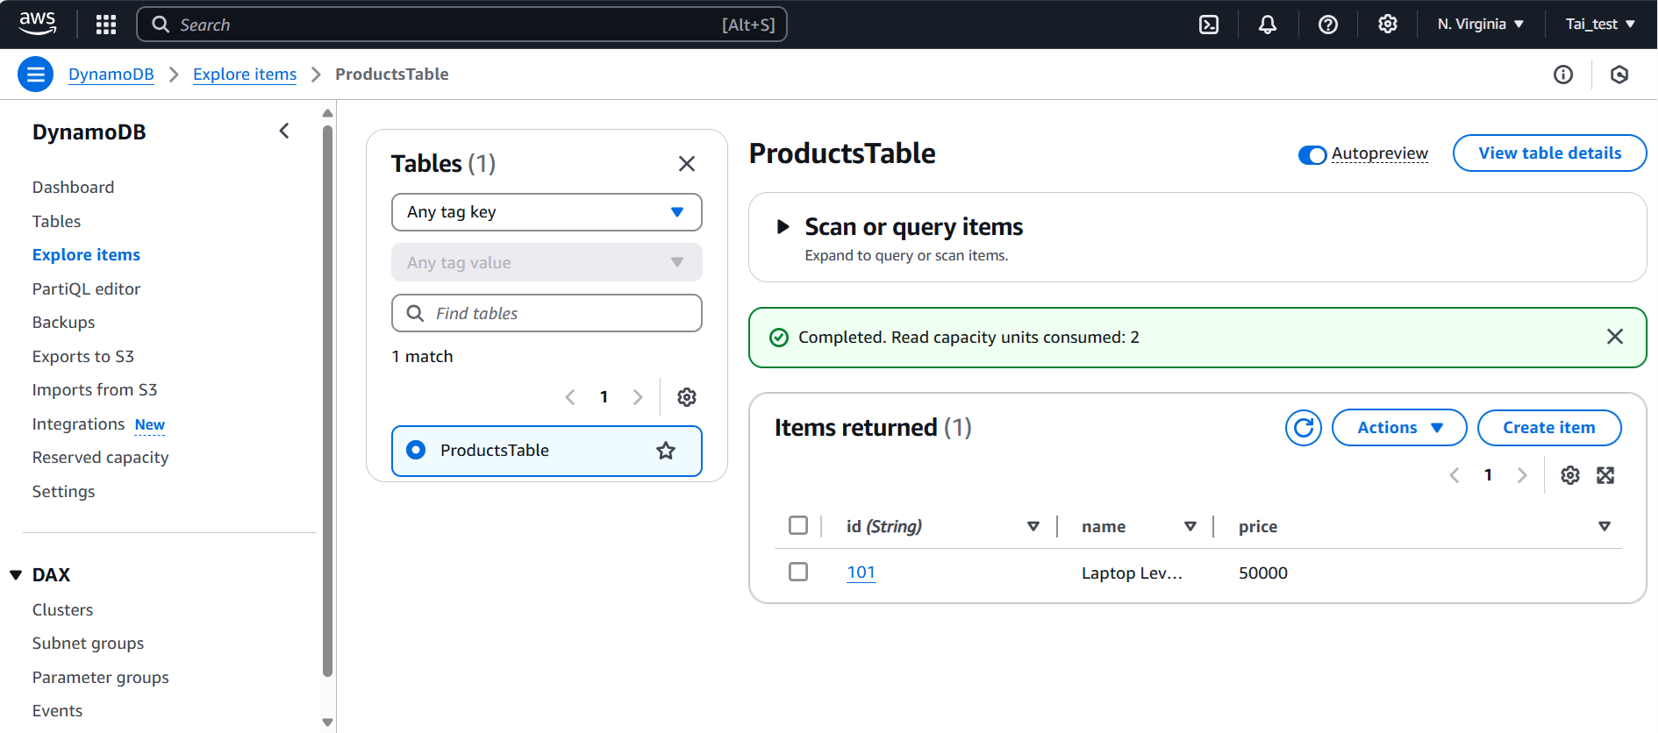The image size is (1658, 733).
Task: Open Backups in the sidebar
Action: coord(63,322)
